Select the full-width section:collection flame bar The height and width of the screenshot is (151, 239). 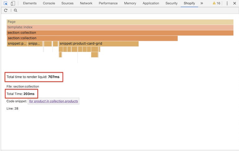click(x=120, y=33)
